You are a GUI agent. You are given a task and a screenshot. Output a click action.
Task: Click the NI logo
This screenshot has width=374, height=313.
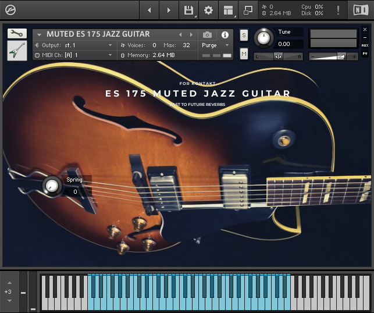coord(361,10)
